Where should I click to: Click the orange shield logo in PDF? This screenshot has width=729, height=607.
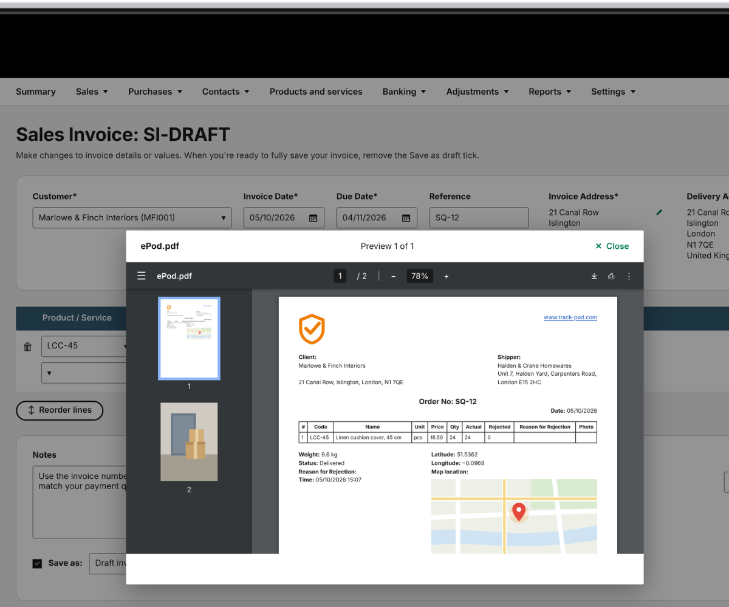tap(312, 329)
